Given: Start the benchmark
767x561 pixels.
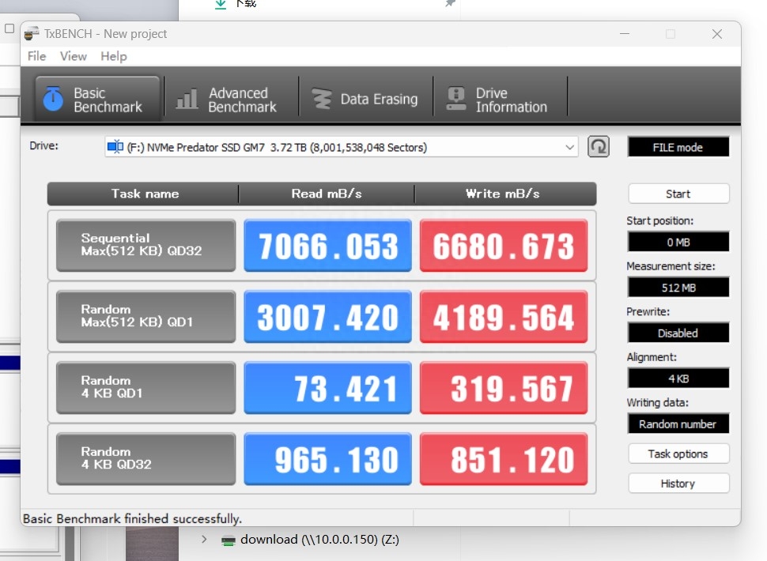Looking at the screenshot, I should 678,194.
